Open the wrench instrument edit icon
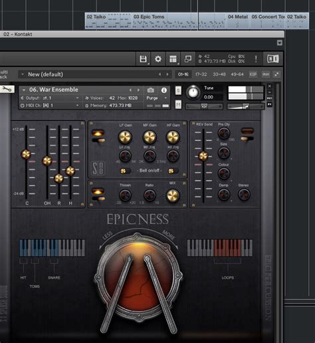The height and width of the screenshot is (343, 315). click(7, 89)
